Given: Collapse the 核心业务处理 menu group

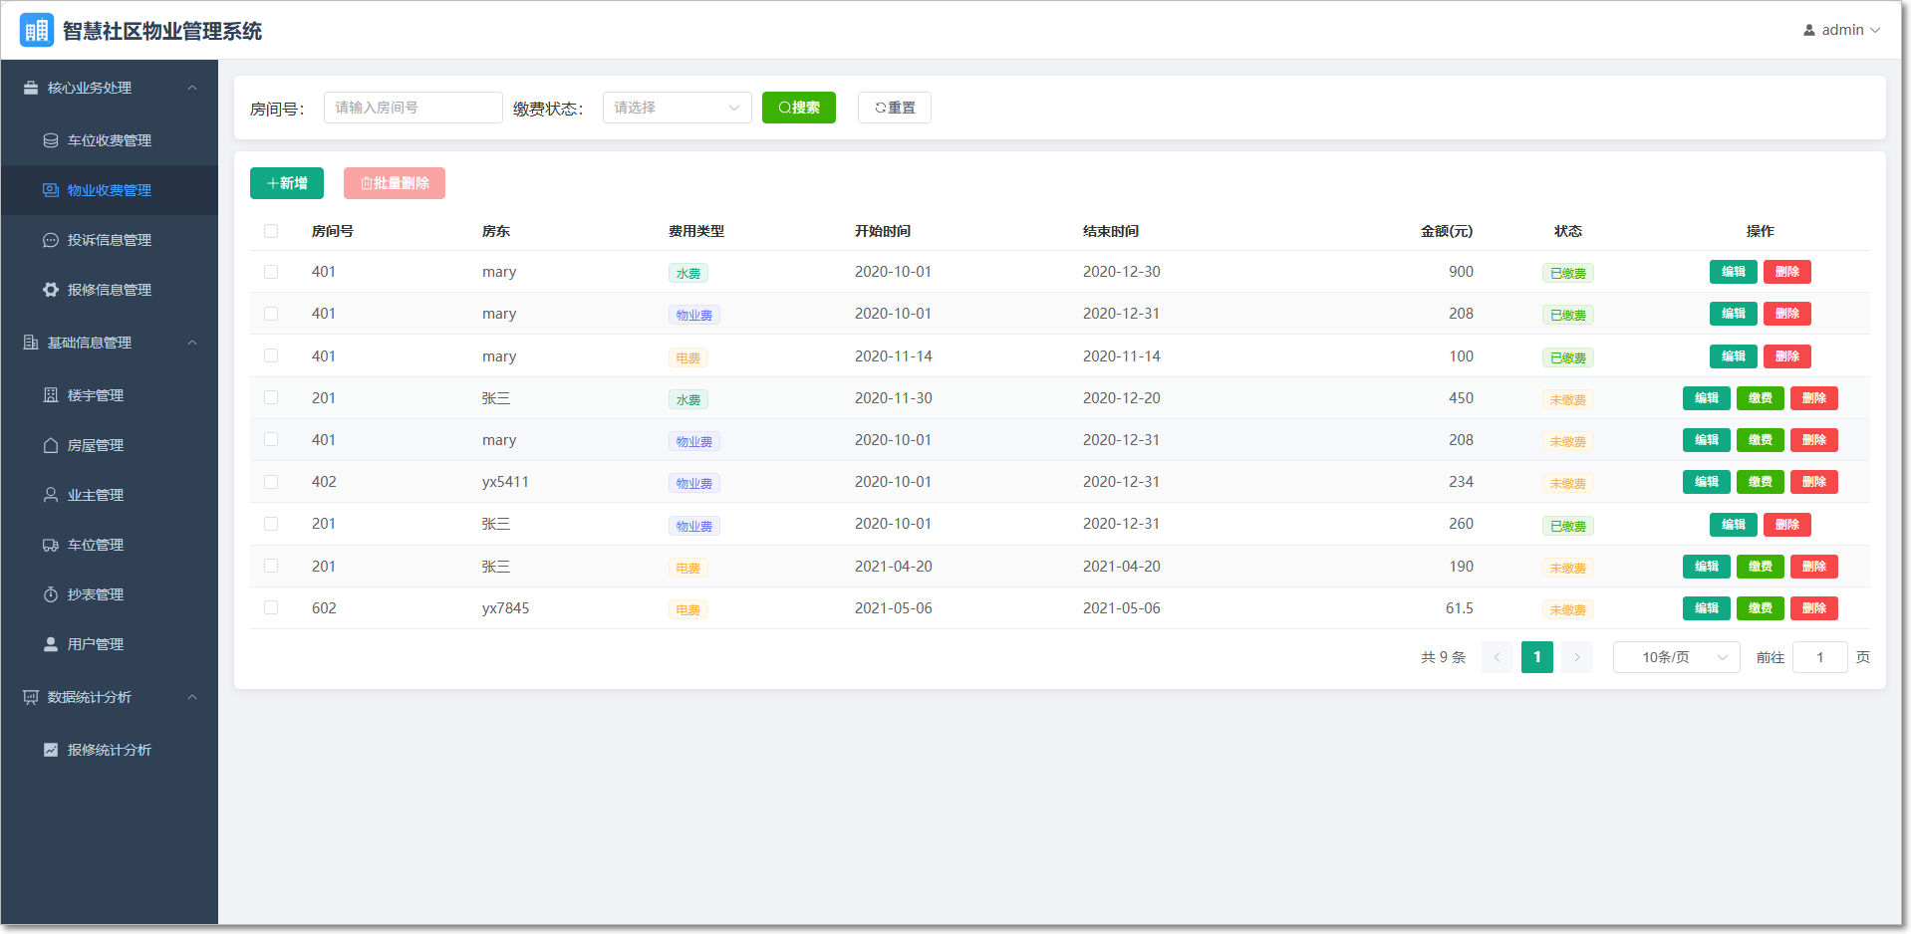Looking at the screenshot, I should [x=110, y=88].
